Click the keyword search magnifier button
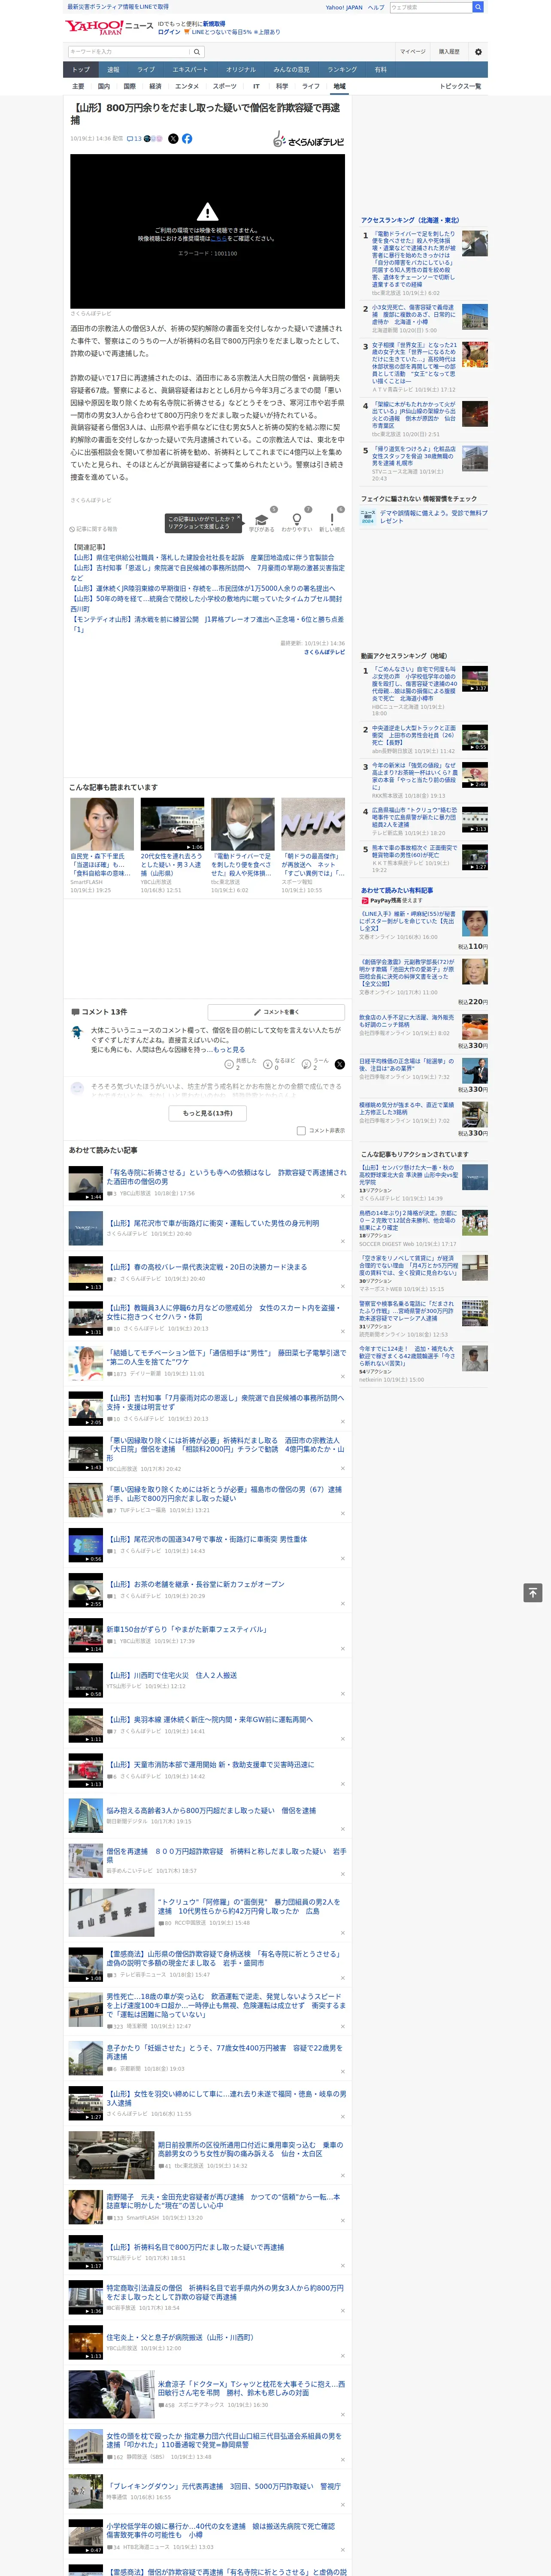551x2576 pixels. pyautogui.click(x=197, y=52)
